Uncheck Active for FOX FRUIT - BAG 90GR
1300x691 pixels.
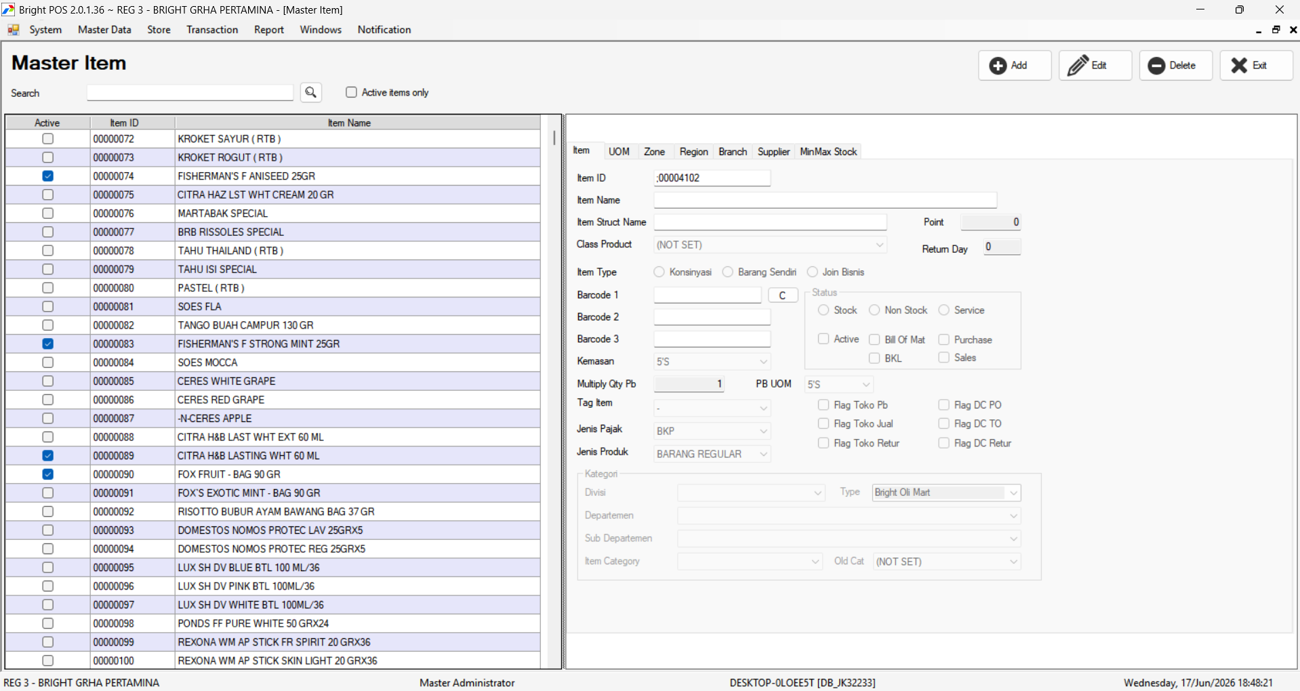pyautogui.click(x=47, y=474)
